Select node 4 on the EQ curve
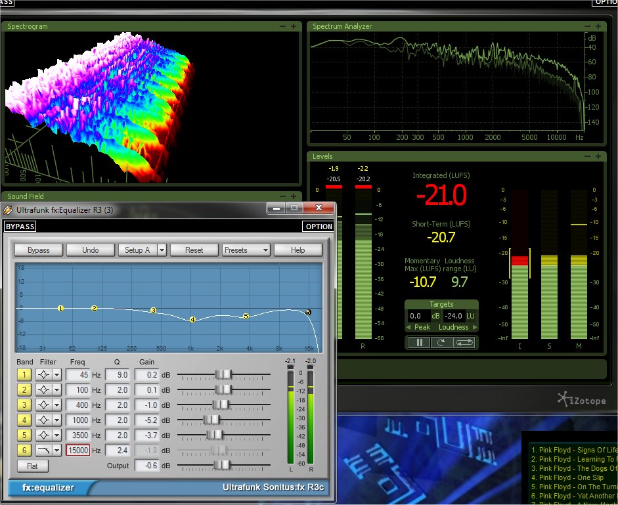Viewport: 618px width, 505px height. (192, 319)
